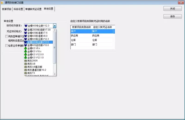This screenshot has width=185, height=120.
Task: Click green icon beside 金蝶K3 V10.x
Action: click(26, 51)
